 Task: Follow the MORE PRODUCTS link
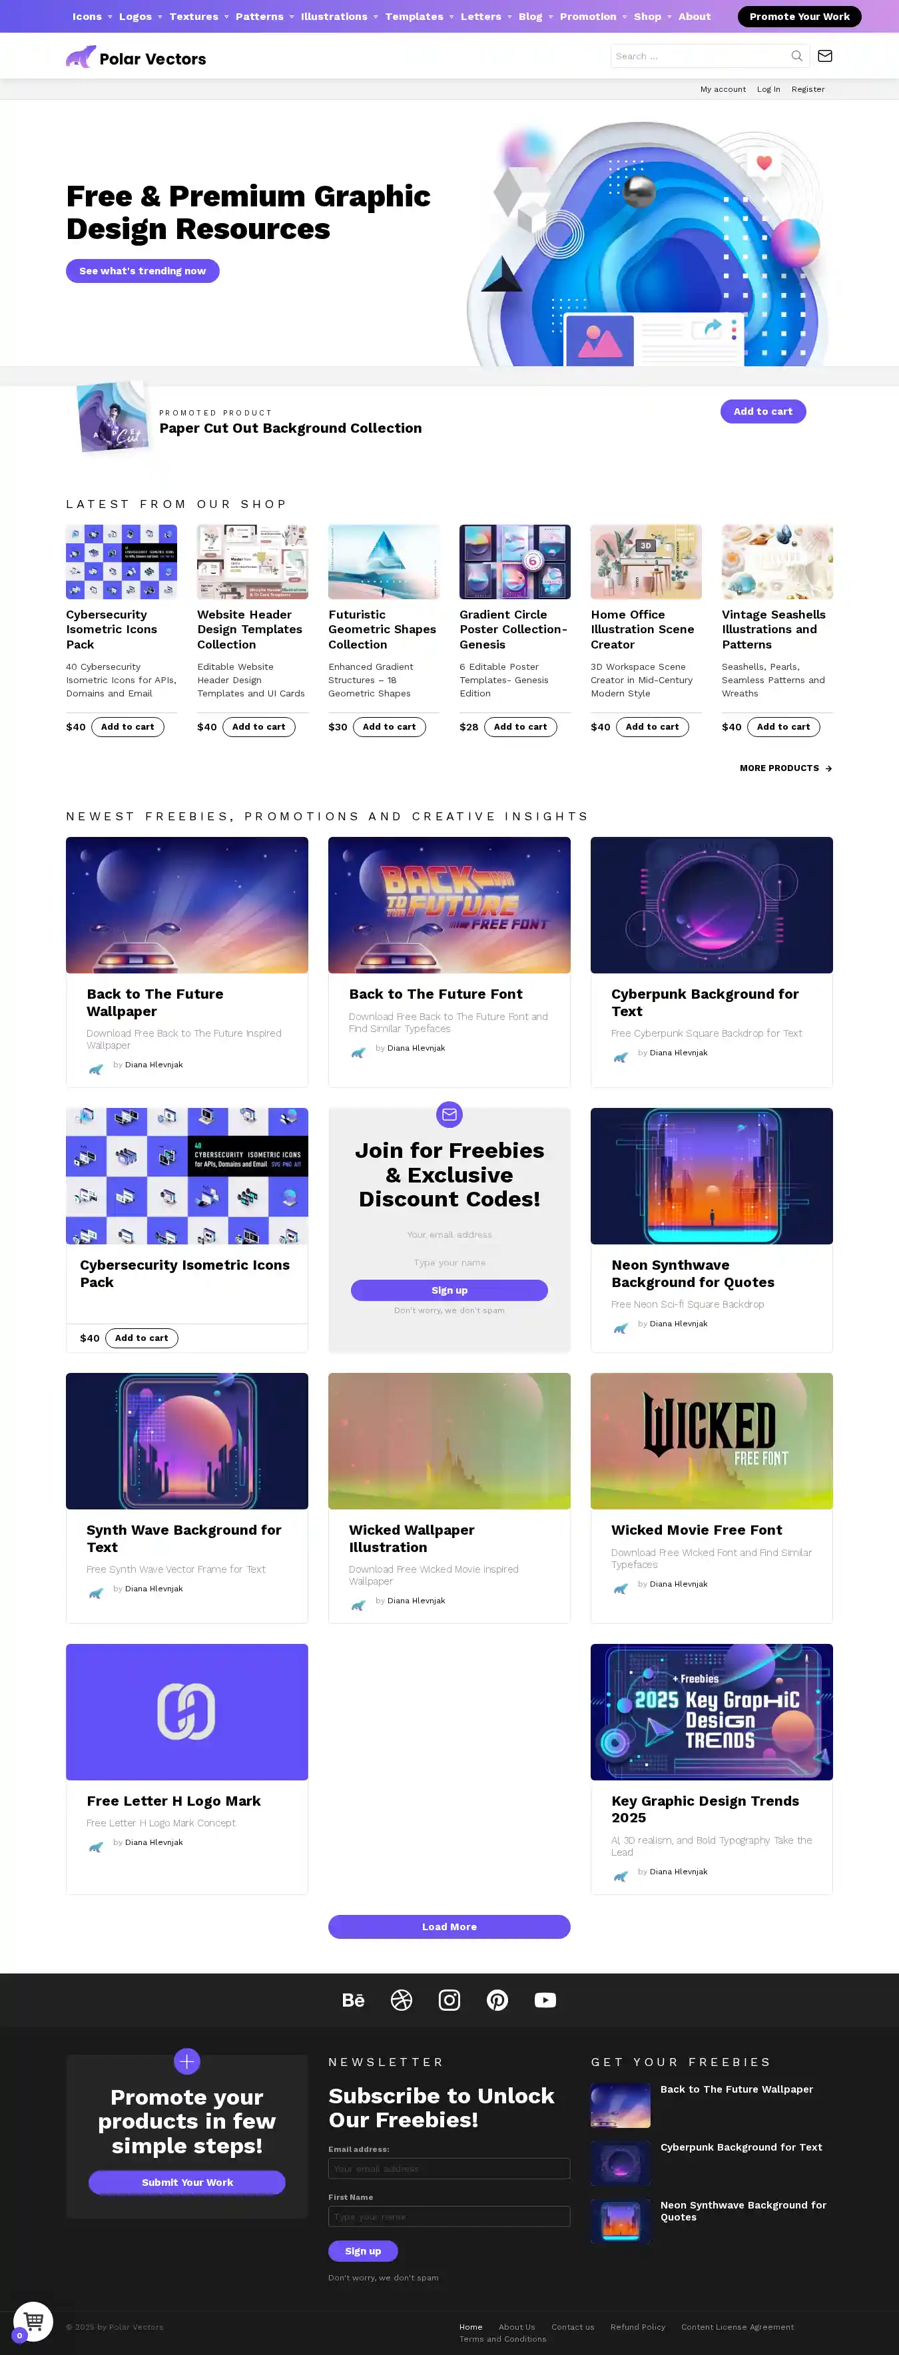coord(786,768)
